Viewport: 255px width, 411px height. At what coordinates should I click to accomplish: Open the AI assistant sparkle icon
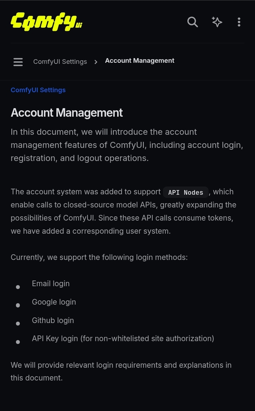click(x=217, y=22)
